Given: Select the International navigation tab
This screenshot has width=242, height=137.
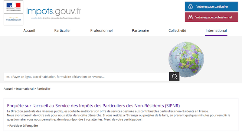Looking at the screenshot, I should pos(216,31).
